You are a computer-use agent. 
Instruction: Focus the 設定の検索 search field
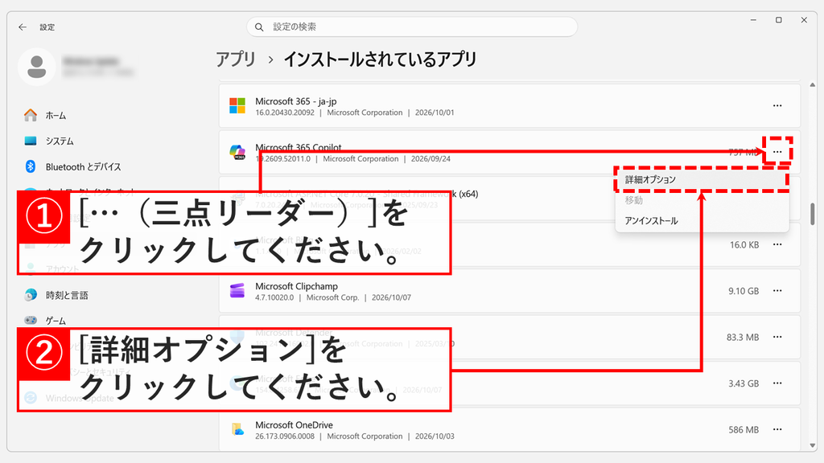(412, 27)
